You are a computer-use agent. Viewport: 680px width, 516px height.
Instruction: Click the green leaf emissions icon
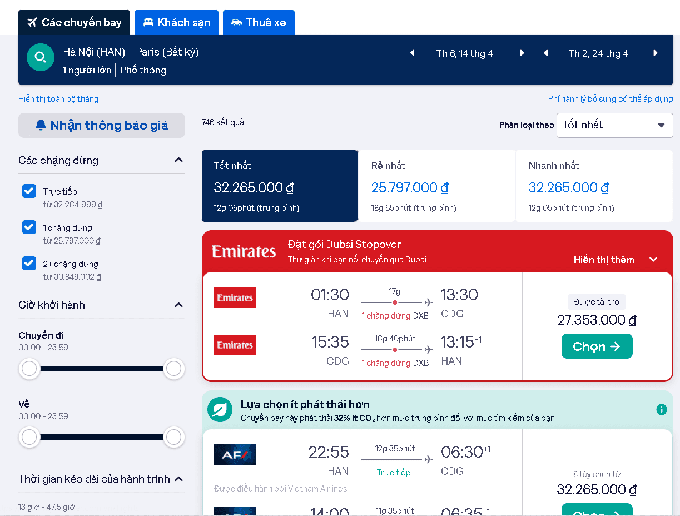point(220,409)
